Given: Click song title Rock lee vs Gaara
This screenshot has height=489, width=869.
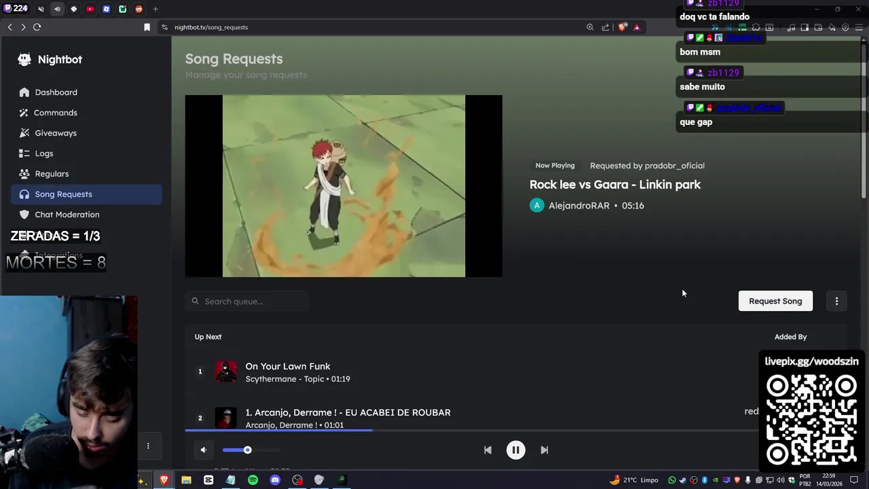Looking at the screenshot, I should (615, 185).
